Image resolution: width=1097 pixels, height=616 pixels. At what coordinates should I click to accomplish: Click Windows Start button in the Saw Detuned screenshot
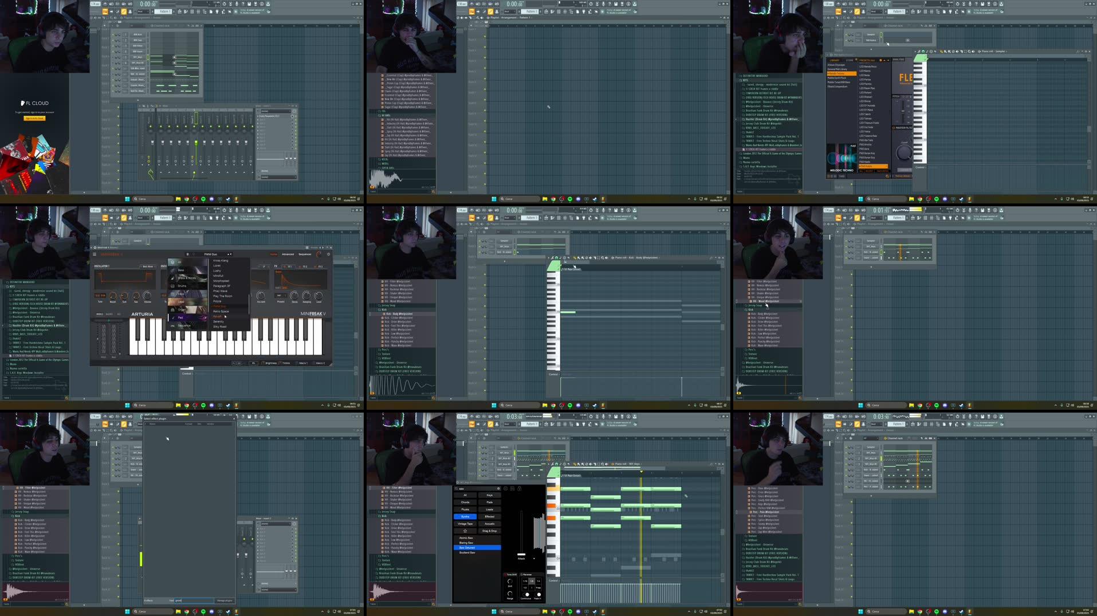[x=494, y=611]
